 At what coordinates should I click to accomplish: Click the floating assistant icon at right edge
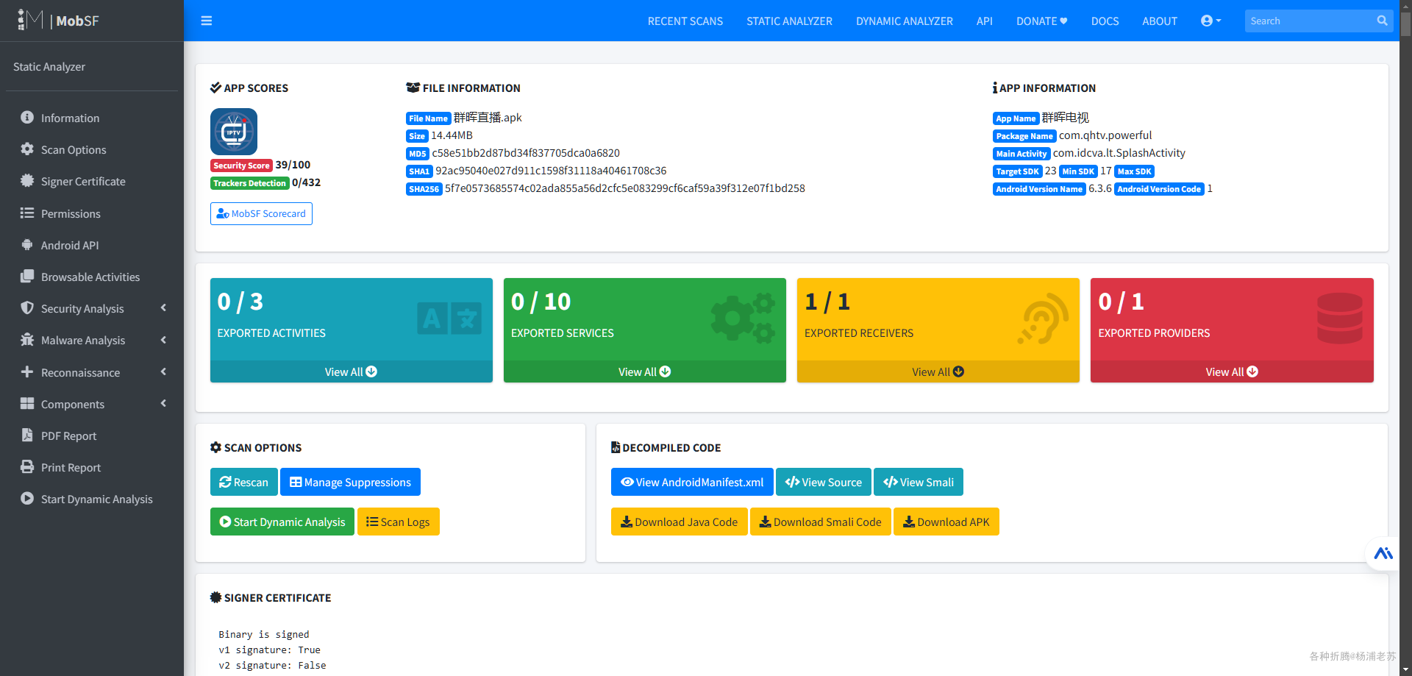pos(1383,553)
